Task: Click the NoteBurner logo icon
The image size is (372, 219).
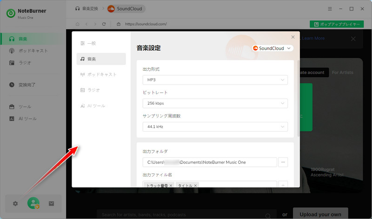Action: (x=11, y=13)
